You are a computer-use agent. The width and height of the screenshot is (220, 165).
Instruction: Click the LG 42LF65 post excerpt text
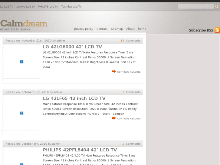pos(90,109)
